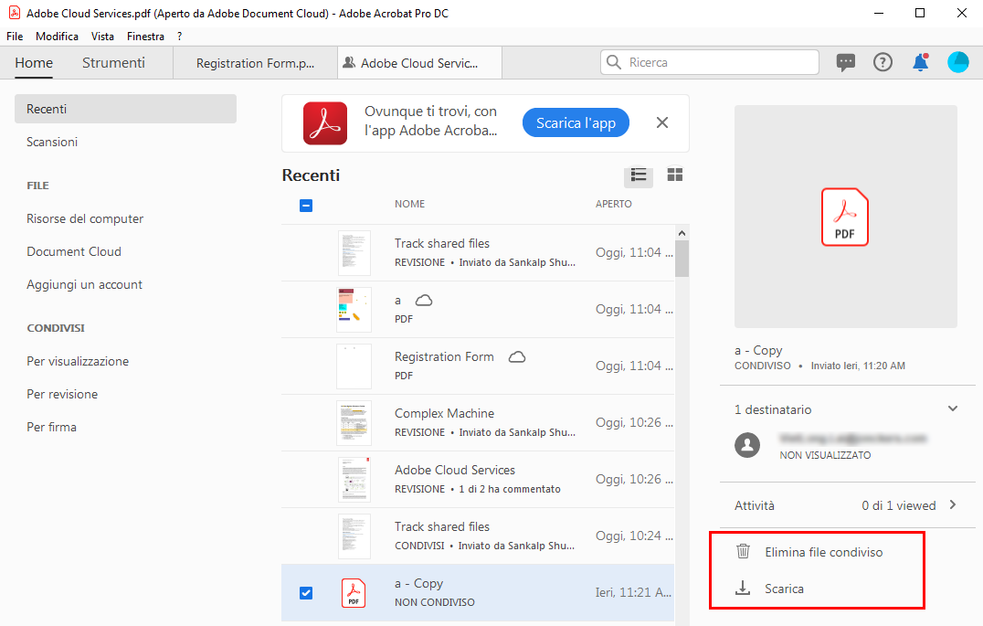Click the 'Registration Form' file name
Viewport: 983px width, 626px height.
(444, 356)
